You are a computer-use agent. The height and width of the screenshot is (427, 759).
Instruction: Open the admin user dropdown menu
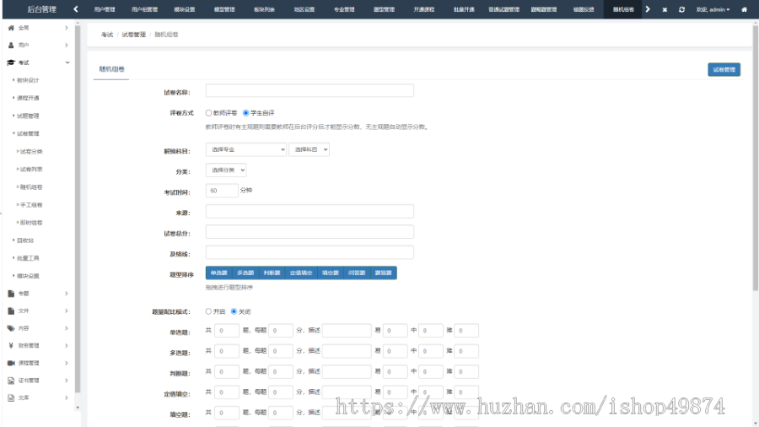[713, 9]
